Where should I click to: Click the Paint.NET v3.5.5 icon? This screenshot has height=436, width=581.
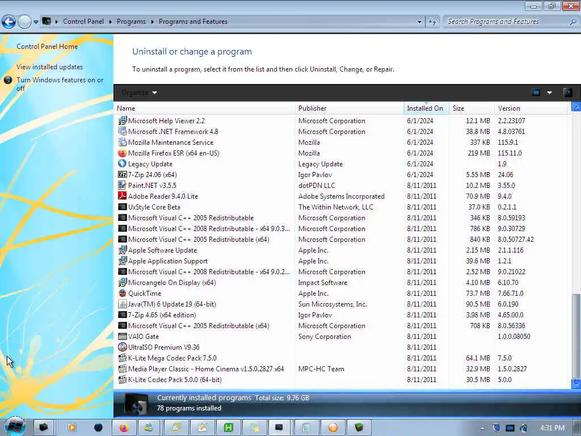(x=123, y=186)
